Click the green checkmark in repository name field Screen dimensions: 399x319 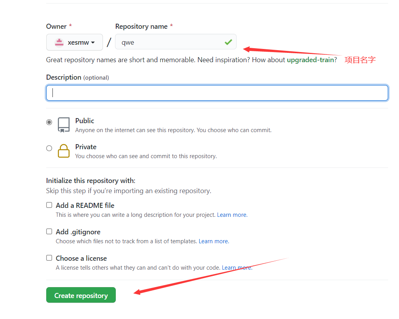(x=228, y=42)
